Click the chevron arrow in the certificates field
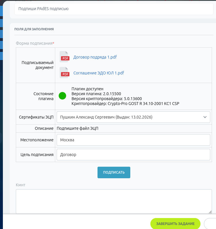The image size is (216, 229). click(x=205, y=117)
